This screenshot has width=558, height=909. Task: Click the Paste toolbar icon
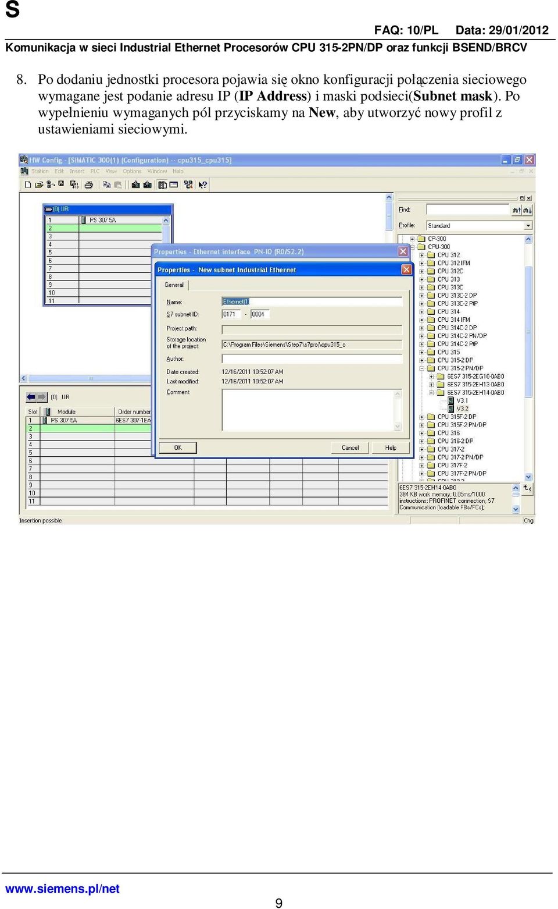(x=118, y=184)
